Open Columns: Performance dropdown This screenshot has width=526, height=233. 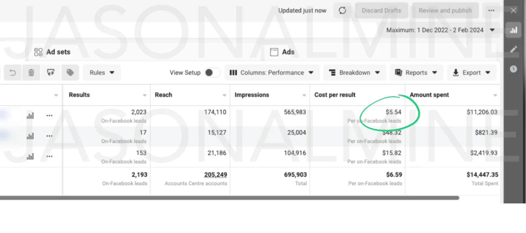click(x=272, y=73)
